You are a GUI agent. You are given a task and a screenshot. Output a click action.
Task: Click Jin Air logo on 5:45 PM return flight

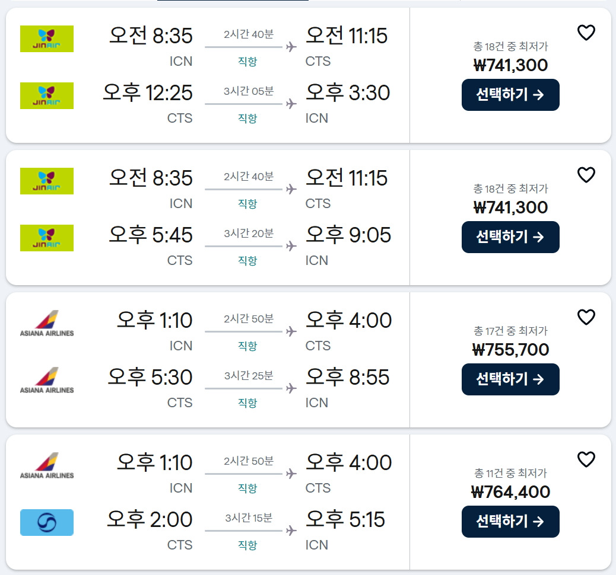tap(47, 238)
